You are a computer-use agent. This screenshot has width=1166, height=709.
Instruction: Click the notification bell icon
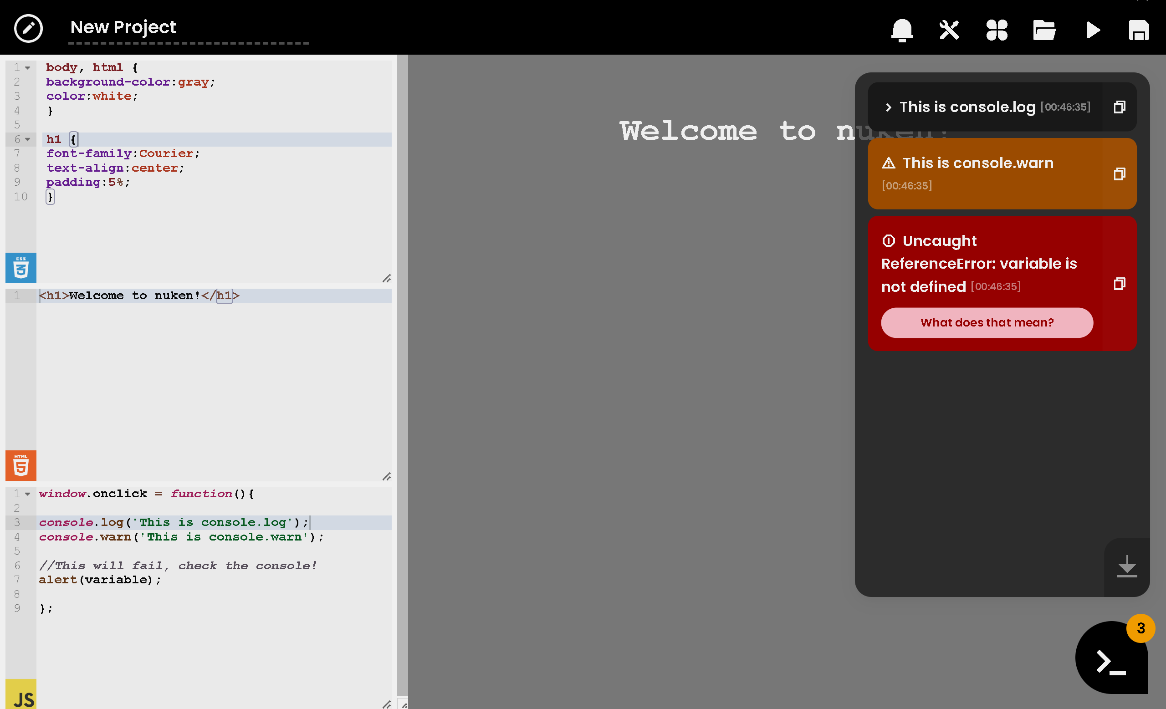coord(902,30)
